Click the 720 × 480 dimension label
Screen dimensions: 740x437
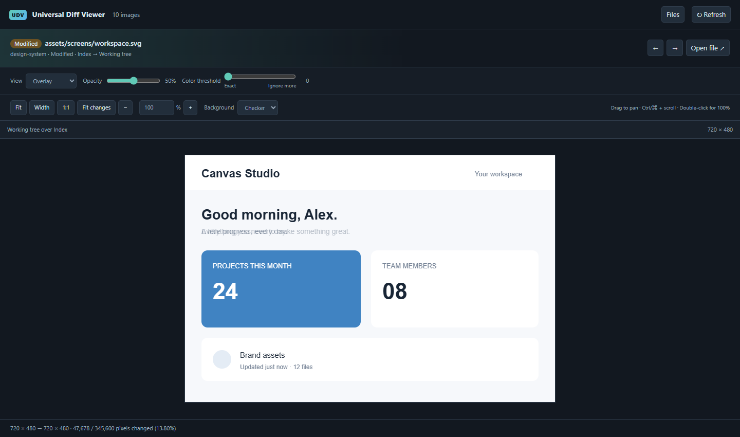point(720,130)
